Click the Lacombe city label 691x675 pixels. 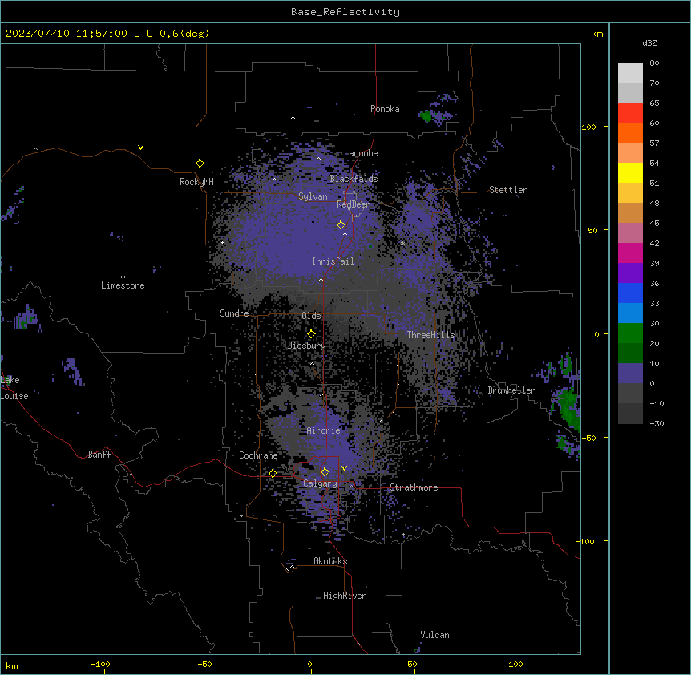(x=361, y=153)
